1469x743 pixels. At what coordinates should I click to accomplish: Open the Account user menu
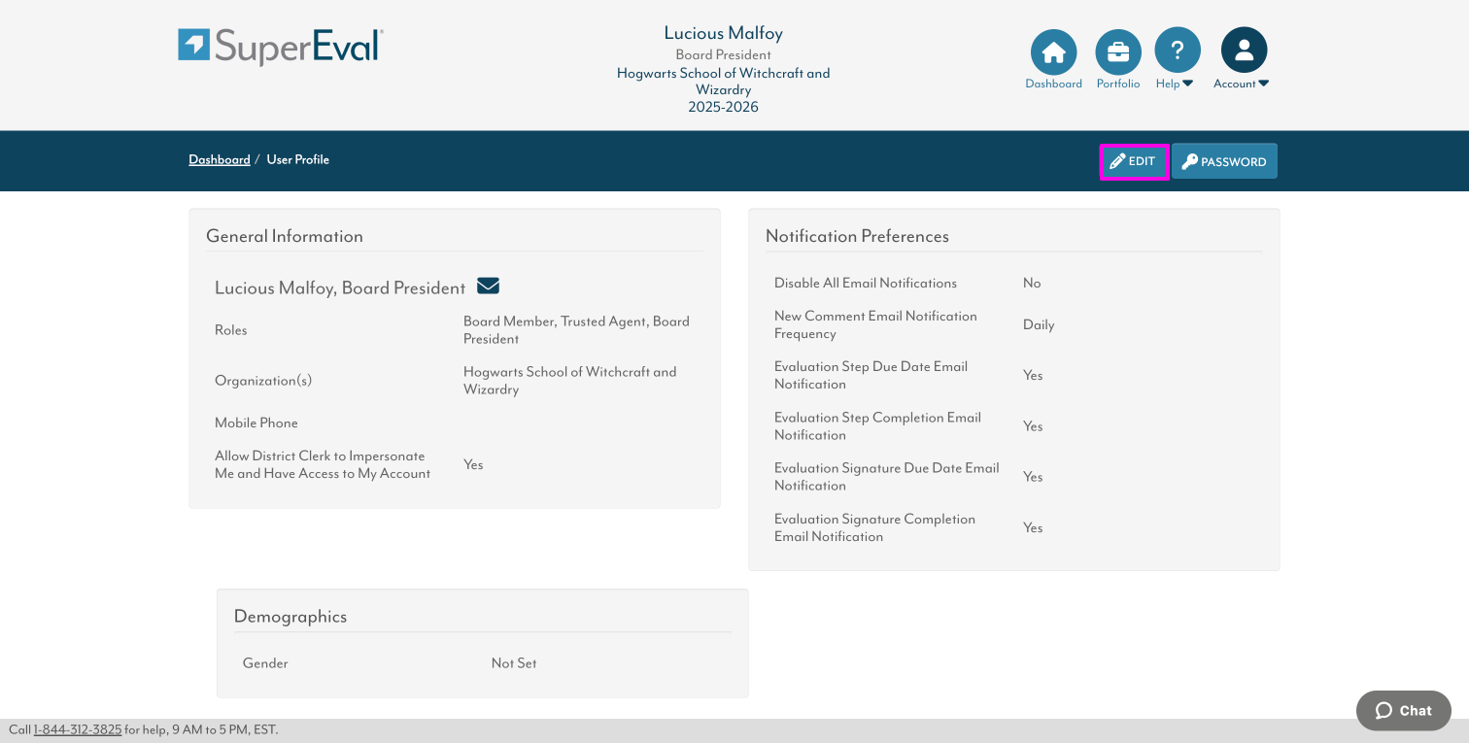(1244, 51)
